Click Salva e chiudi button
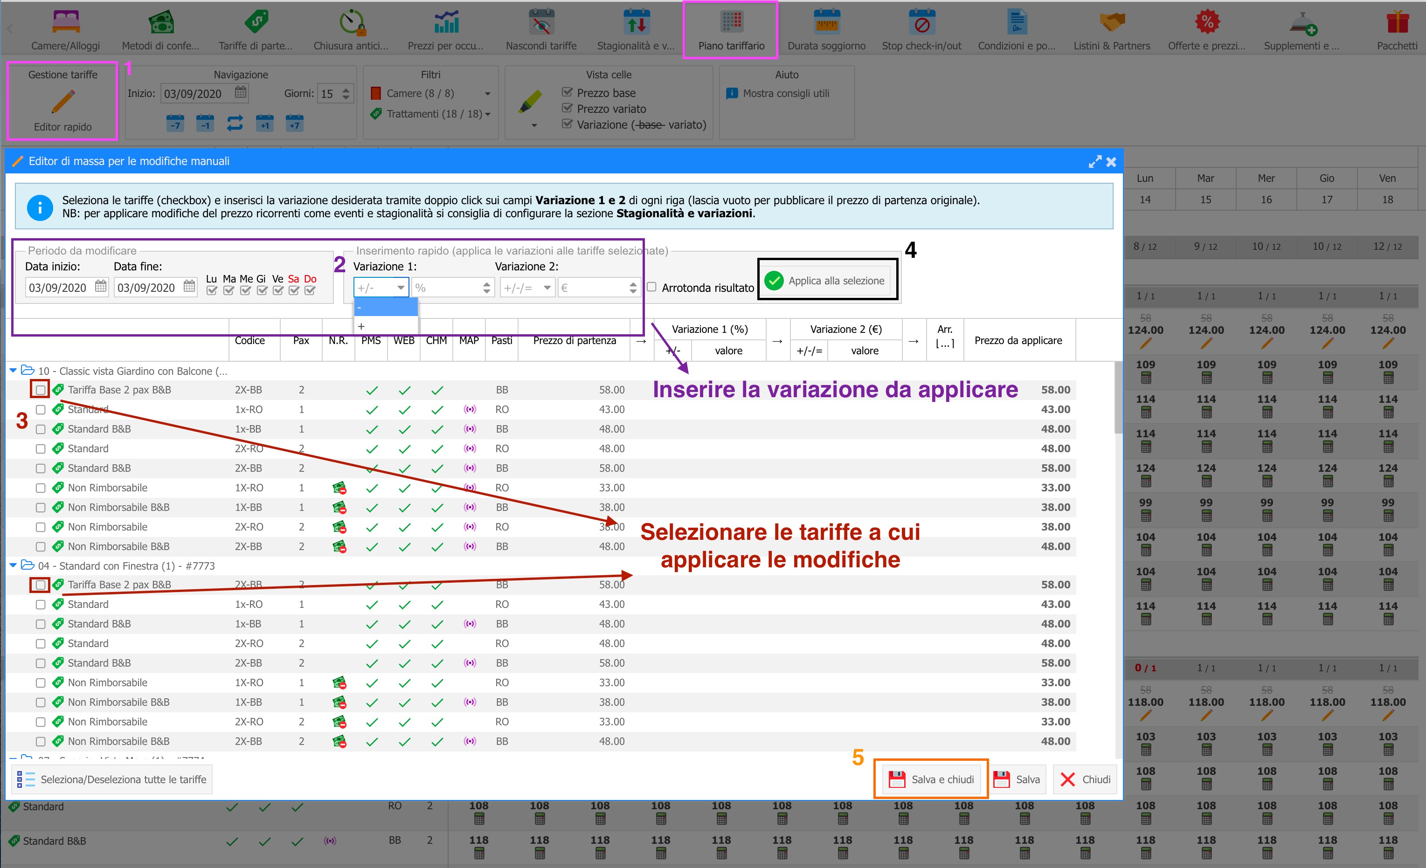This screenshot has width=1426, height=868. click(x=931, y=779)
